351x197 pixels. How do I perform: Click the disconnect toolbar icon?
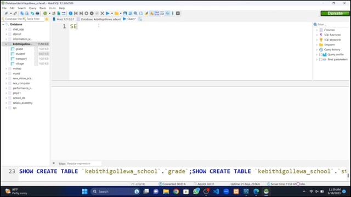tap(15, 13)
